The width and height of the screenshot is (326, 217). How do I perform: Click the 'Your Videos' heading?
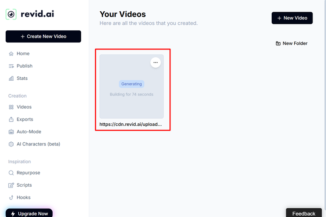[x=123, y=14]
